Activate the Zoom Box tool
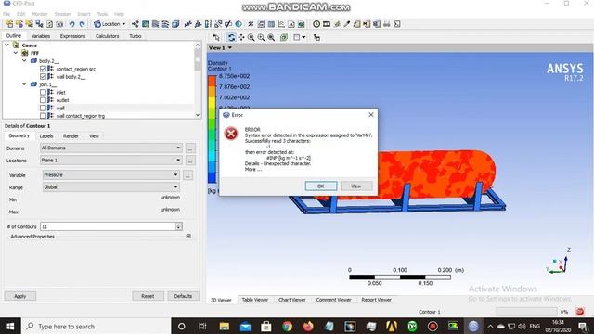The image size is (594, 334). pos(261,37)
